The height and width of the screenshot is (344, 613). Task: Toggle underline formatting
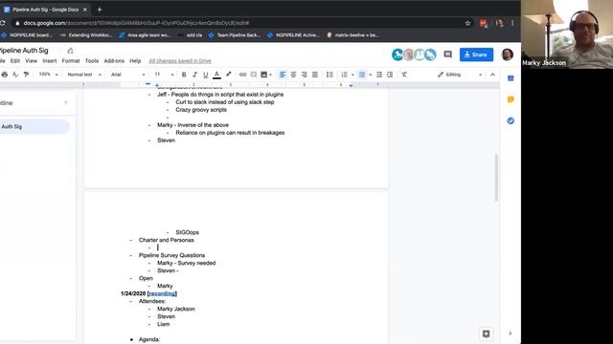point(206,75)
